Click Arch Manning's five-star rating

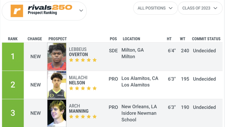pyautogui.click(x=83, y=117)
